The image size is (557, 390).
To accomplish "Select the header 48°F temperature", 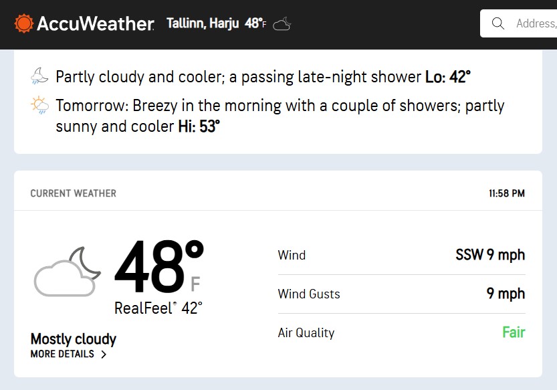I will pos(255,24).
